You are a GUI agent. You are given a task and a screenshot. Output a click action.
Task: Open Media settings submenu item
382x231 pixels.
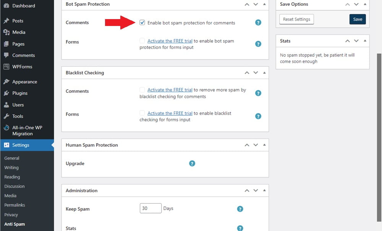pos(10,196)
